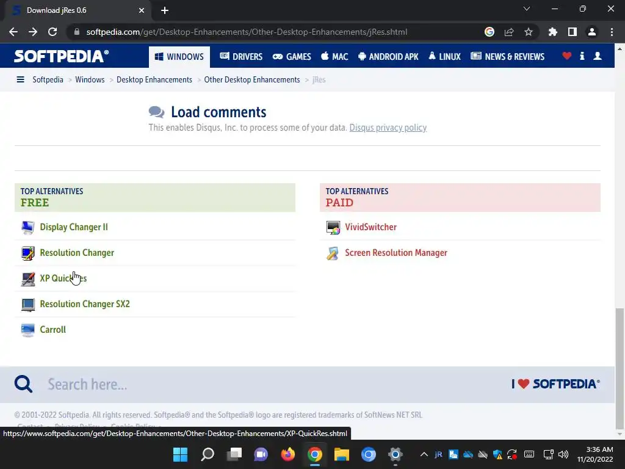Open the Resolution Changer link
625x469 pixels.
click(77, 253)
